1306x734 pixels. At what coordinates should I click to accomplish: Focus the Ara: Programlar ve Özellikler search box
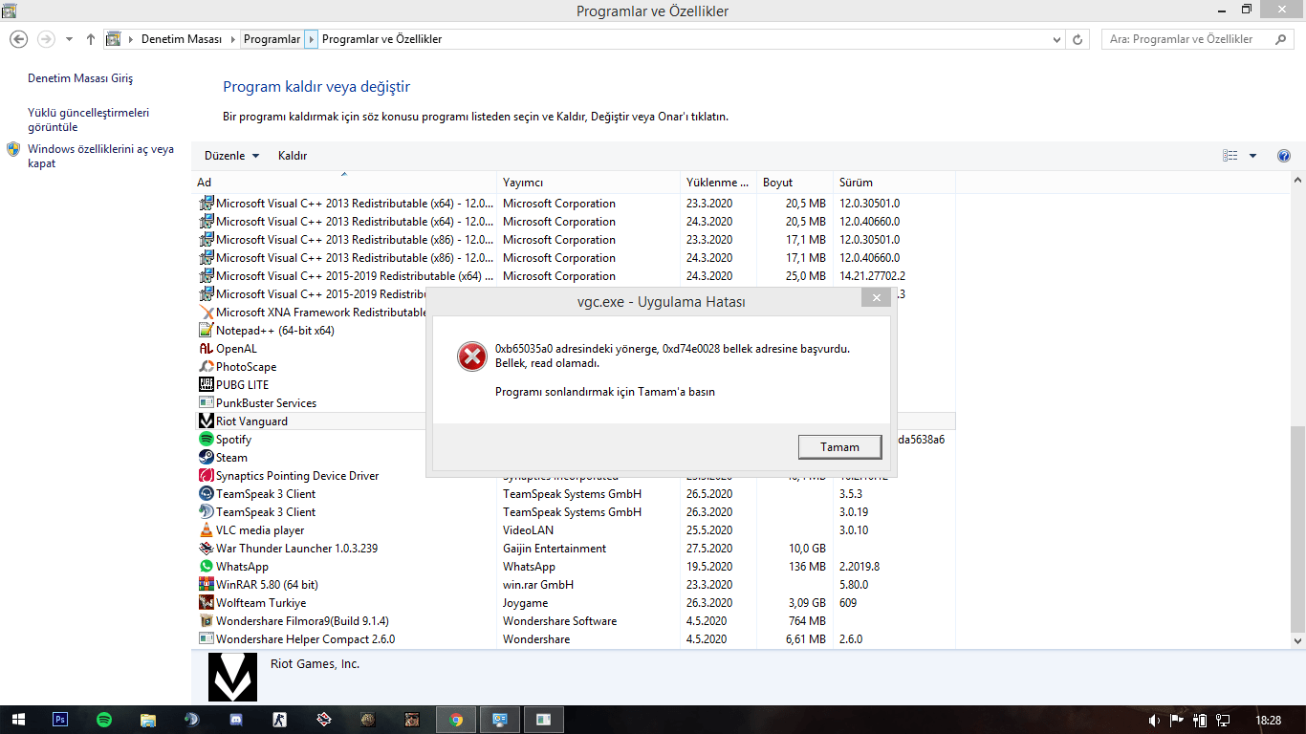[x=1199, y=39]
